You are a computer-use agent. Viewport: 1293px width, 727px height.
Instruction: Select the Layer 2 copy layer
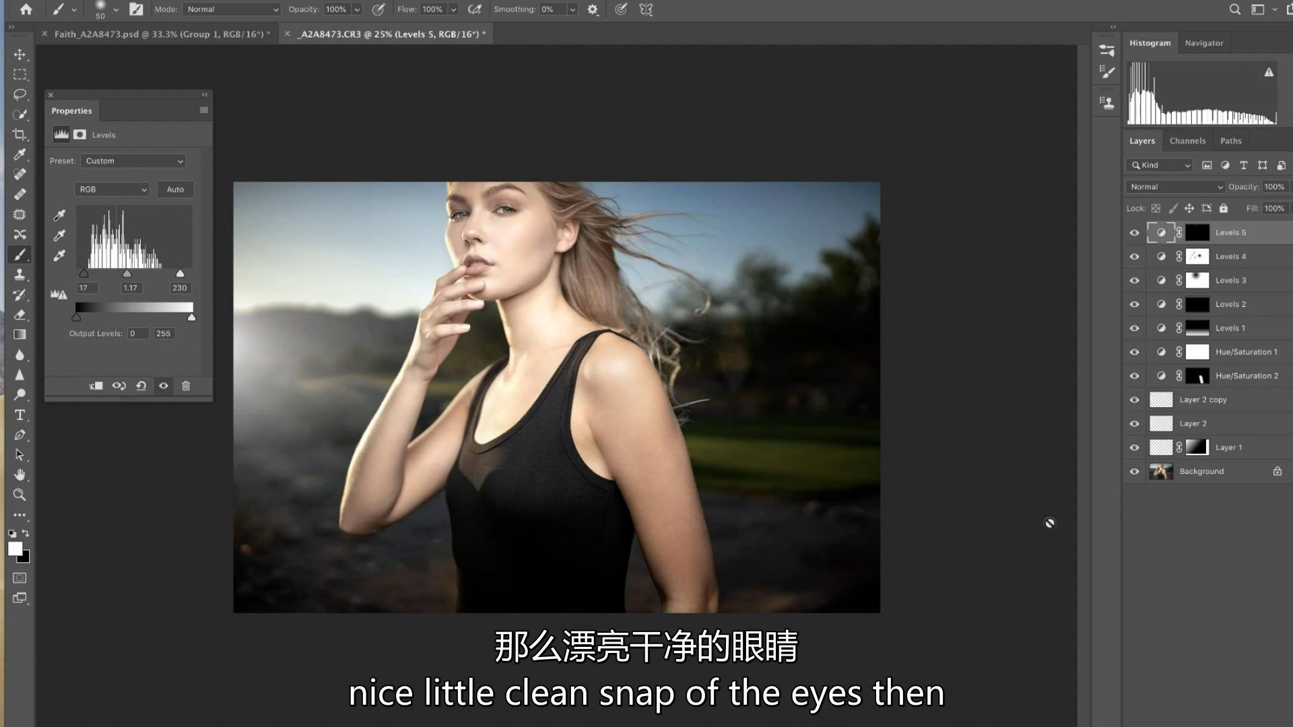[x=1203, y=400]
